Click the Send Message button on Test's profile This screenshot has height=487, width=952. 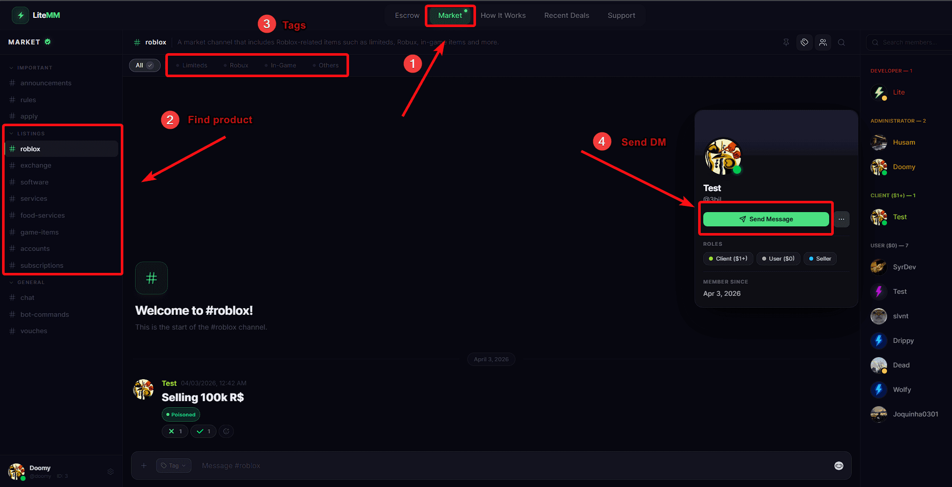[766, 219]
